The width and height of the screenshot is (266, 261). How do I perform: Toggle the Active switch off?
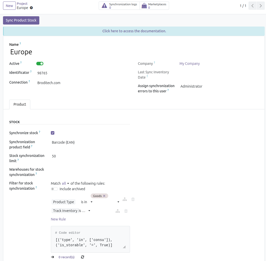(x=40, y=64)
